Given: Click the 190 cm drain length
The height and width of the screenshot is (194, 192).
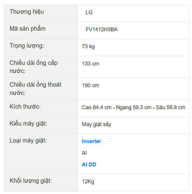Looking at the screenshot, I should [x=90, y=85].
